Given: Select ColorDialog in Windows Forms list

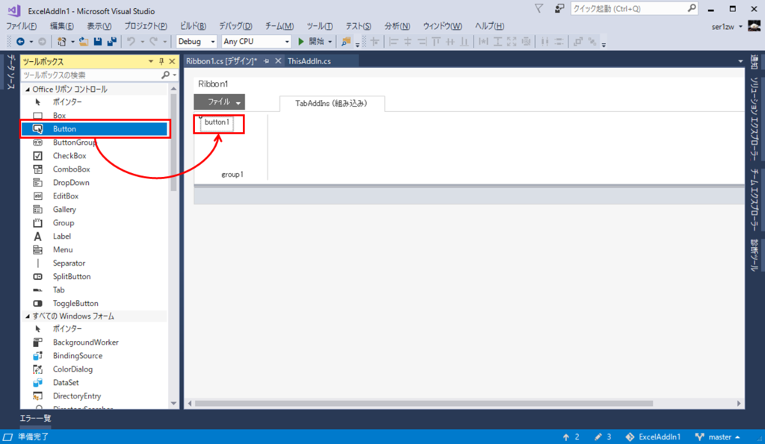Looking at the screenshot, I should coord(93,369).
